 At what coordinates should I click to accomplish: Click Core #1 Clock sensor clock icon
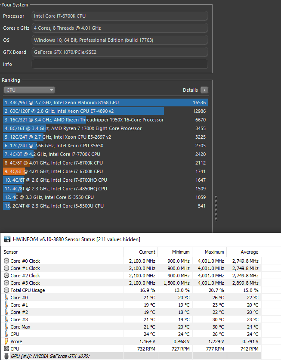click(x=6, y=268)
